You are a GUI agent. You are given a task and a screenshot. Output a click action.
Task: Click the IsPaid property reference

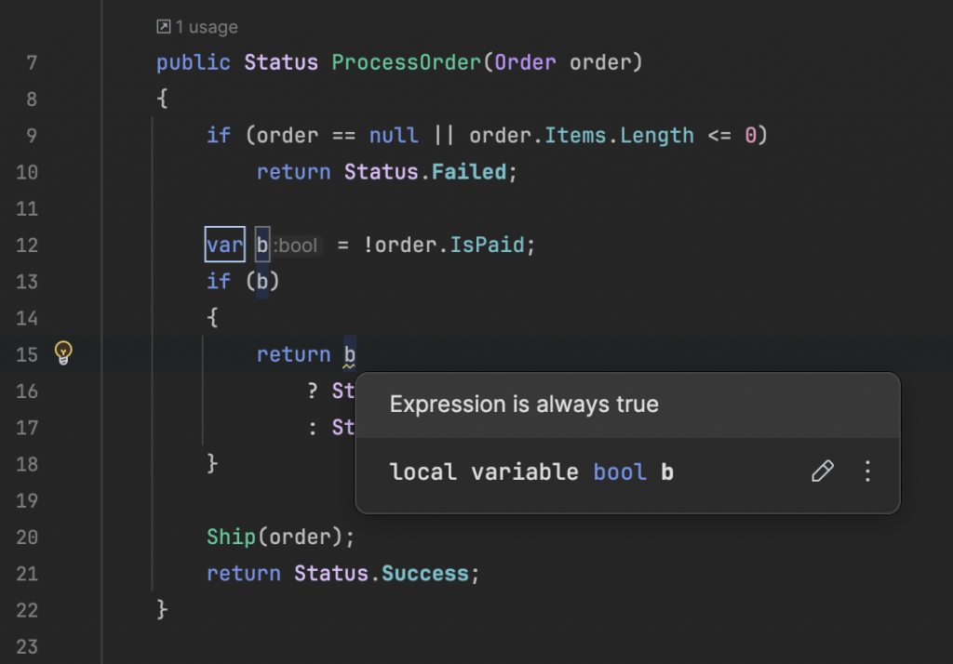487,245
